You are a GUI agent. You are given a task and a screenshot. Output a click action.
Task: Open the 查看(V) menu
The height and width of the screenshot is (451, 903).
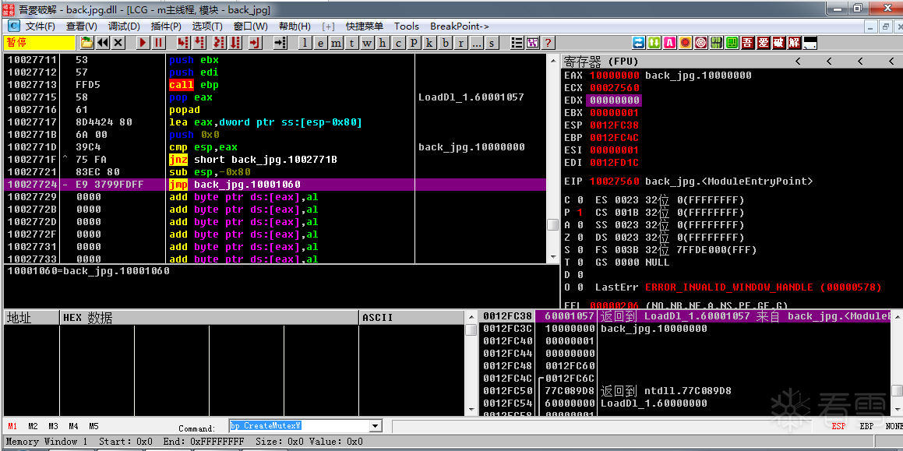(81, 26)
